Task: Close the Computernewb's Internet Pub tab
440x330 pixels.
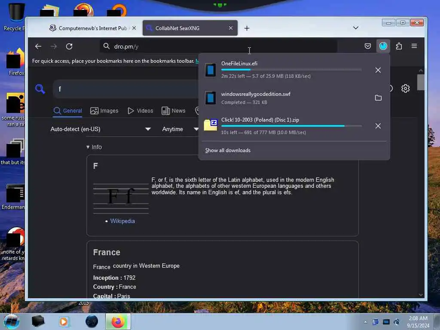Action: click(x=134, y=28)
